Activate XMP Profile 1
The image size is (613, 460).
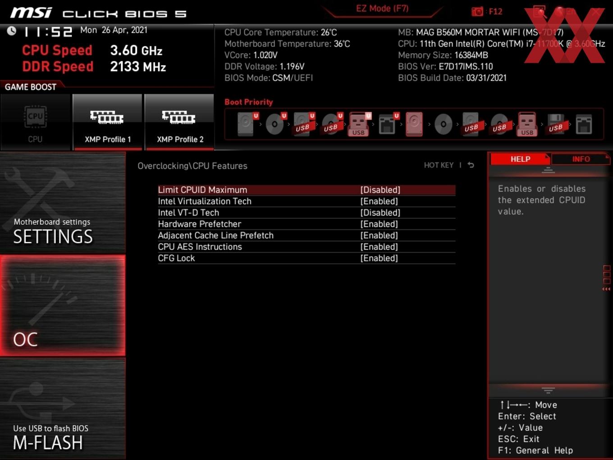pyautogui.click(x=107, y=122)
